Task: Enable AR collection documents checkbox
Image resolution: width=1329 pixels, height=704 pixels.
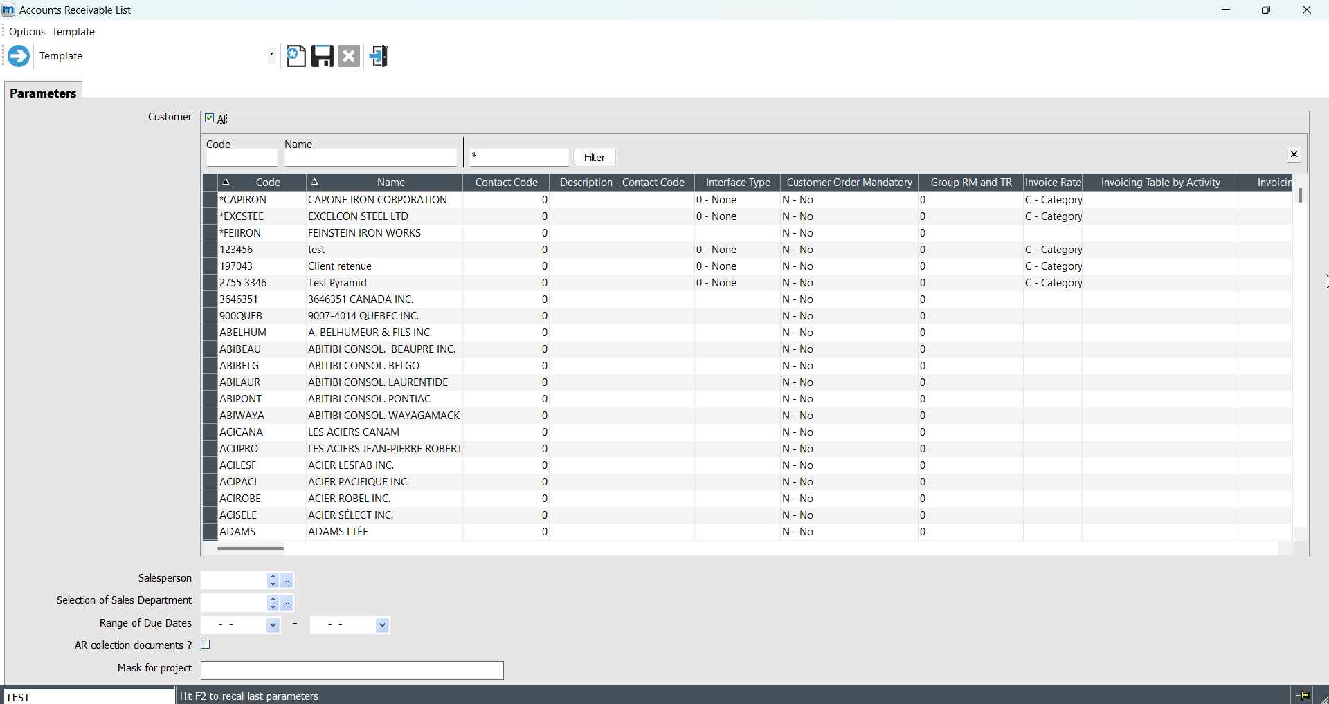Action: point(206,645)
